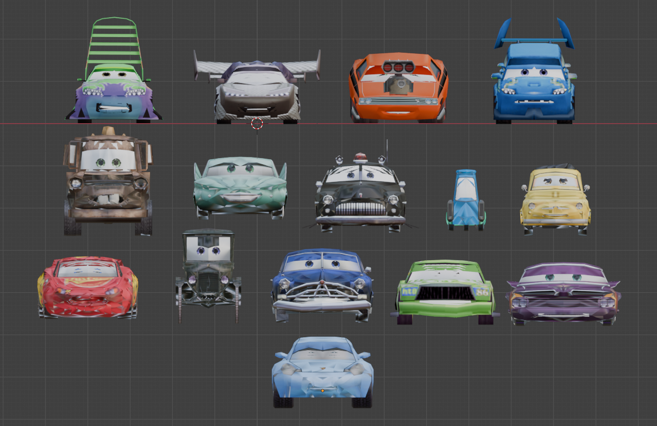Select the rusty brown tow truck model
Viewport: 657px width, 426px height.
[108, 182]
